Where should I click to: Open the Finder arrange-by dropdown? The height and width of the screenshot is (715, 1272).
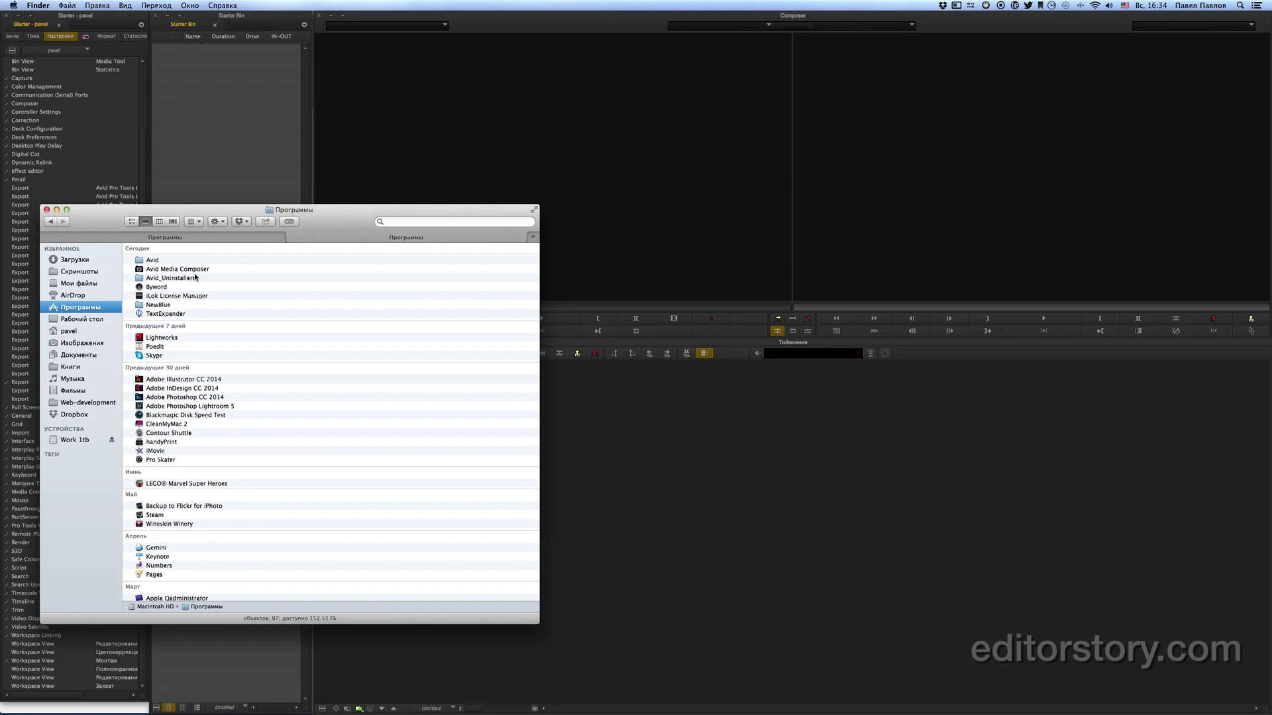[x=193, y=222]
